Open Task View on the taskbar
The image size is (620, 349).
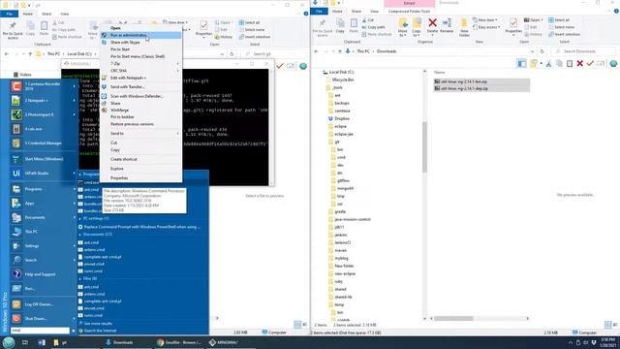point(25,342)
